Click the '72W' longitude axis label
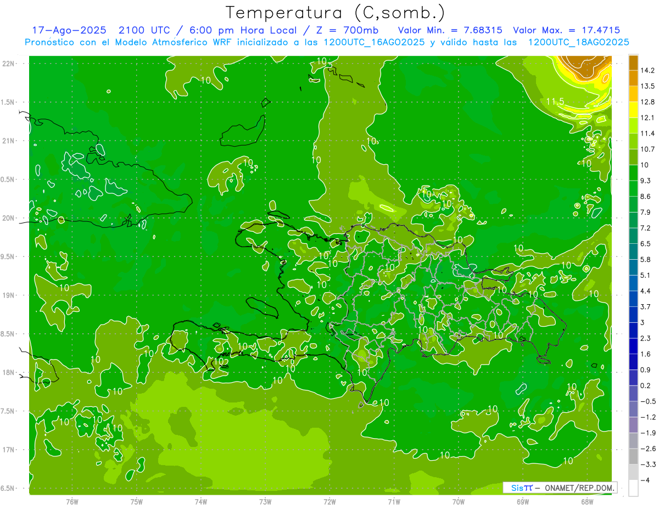This screenshot has width=659, height=509. click(329, 502)
